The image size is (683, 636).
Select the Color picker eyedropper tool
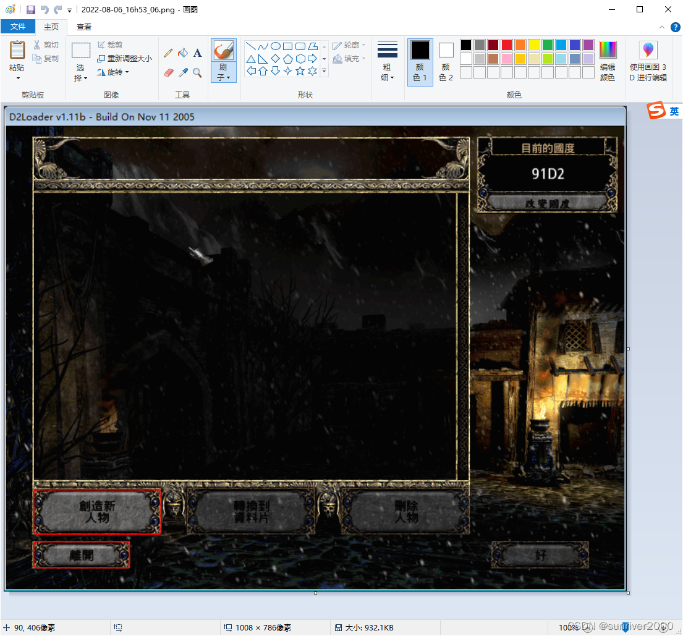point(183,72)
